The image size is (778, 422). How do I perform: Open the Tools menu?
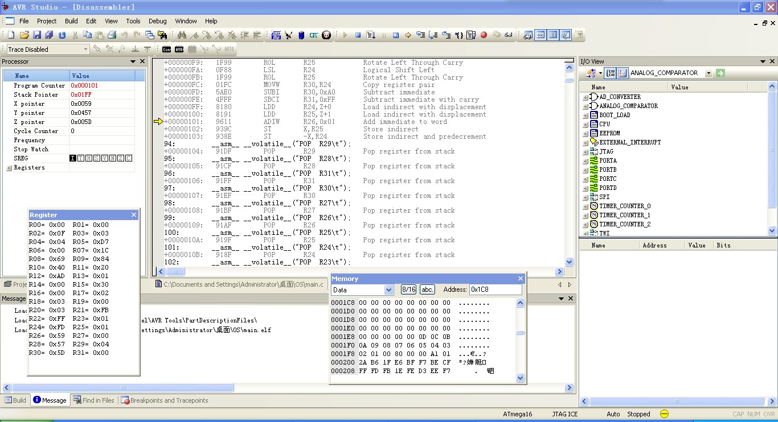133,21
